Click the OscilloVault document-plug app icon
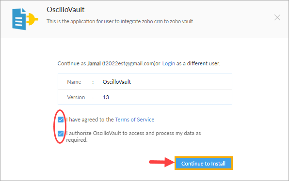289x181 pixels. point(25,19)
